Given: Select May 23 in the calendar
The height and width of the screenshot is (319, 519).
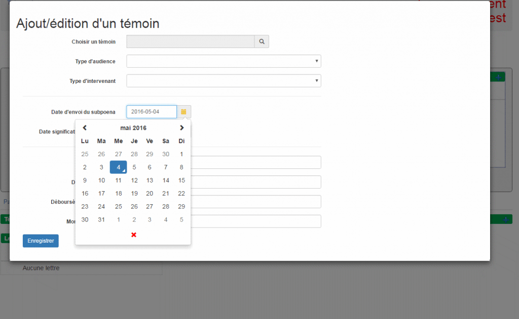Looking at the screenshot, I should (x=85, y=206).
